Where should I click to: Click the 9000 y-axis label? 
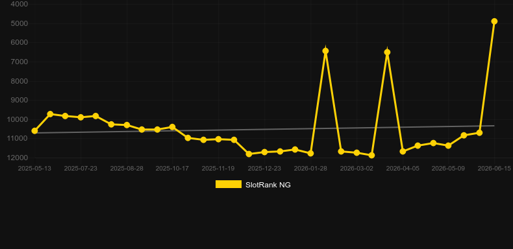[19, 100]
